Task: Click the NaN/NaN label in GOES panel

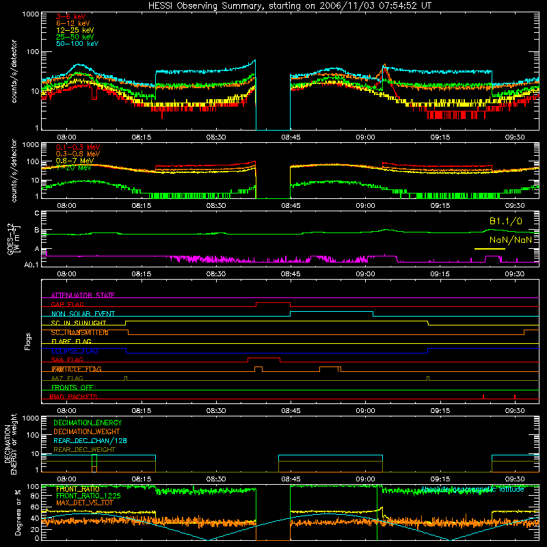Action: click(x=511, y=240)
